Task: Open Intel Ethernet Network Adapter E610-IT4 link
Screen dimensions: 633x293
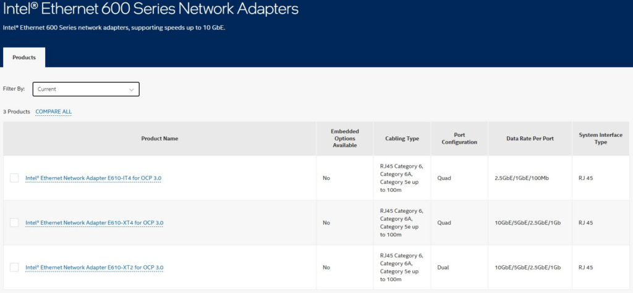Action: pos(93,178)
